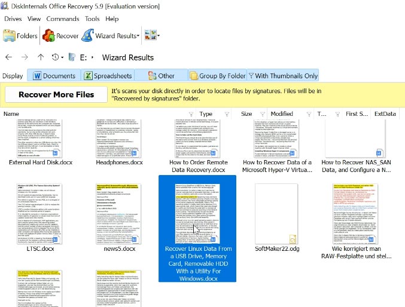Click the Wizard Results wizard hat icon
Viewport: 405px width, 307px height.
click(87, 36)
